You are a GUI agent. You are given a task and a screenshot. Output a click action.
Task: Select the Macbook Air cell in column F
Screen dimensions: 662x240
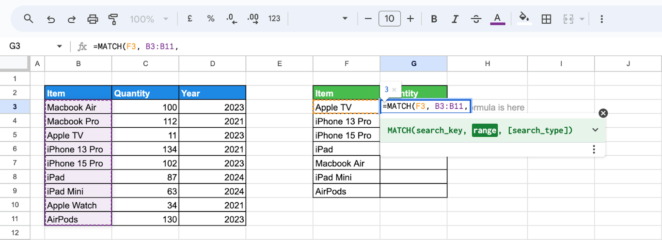point(347,163)
